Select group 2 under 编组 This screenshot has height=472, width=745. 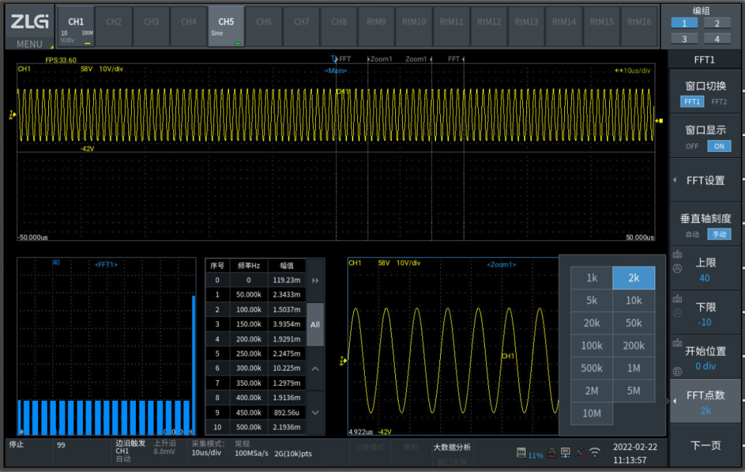[717, 23]
